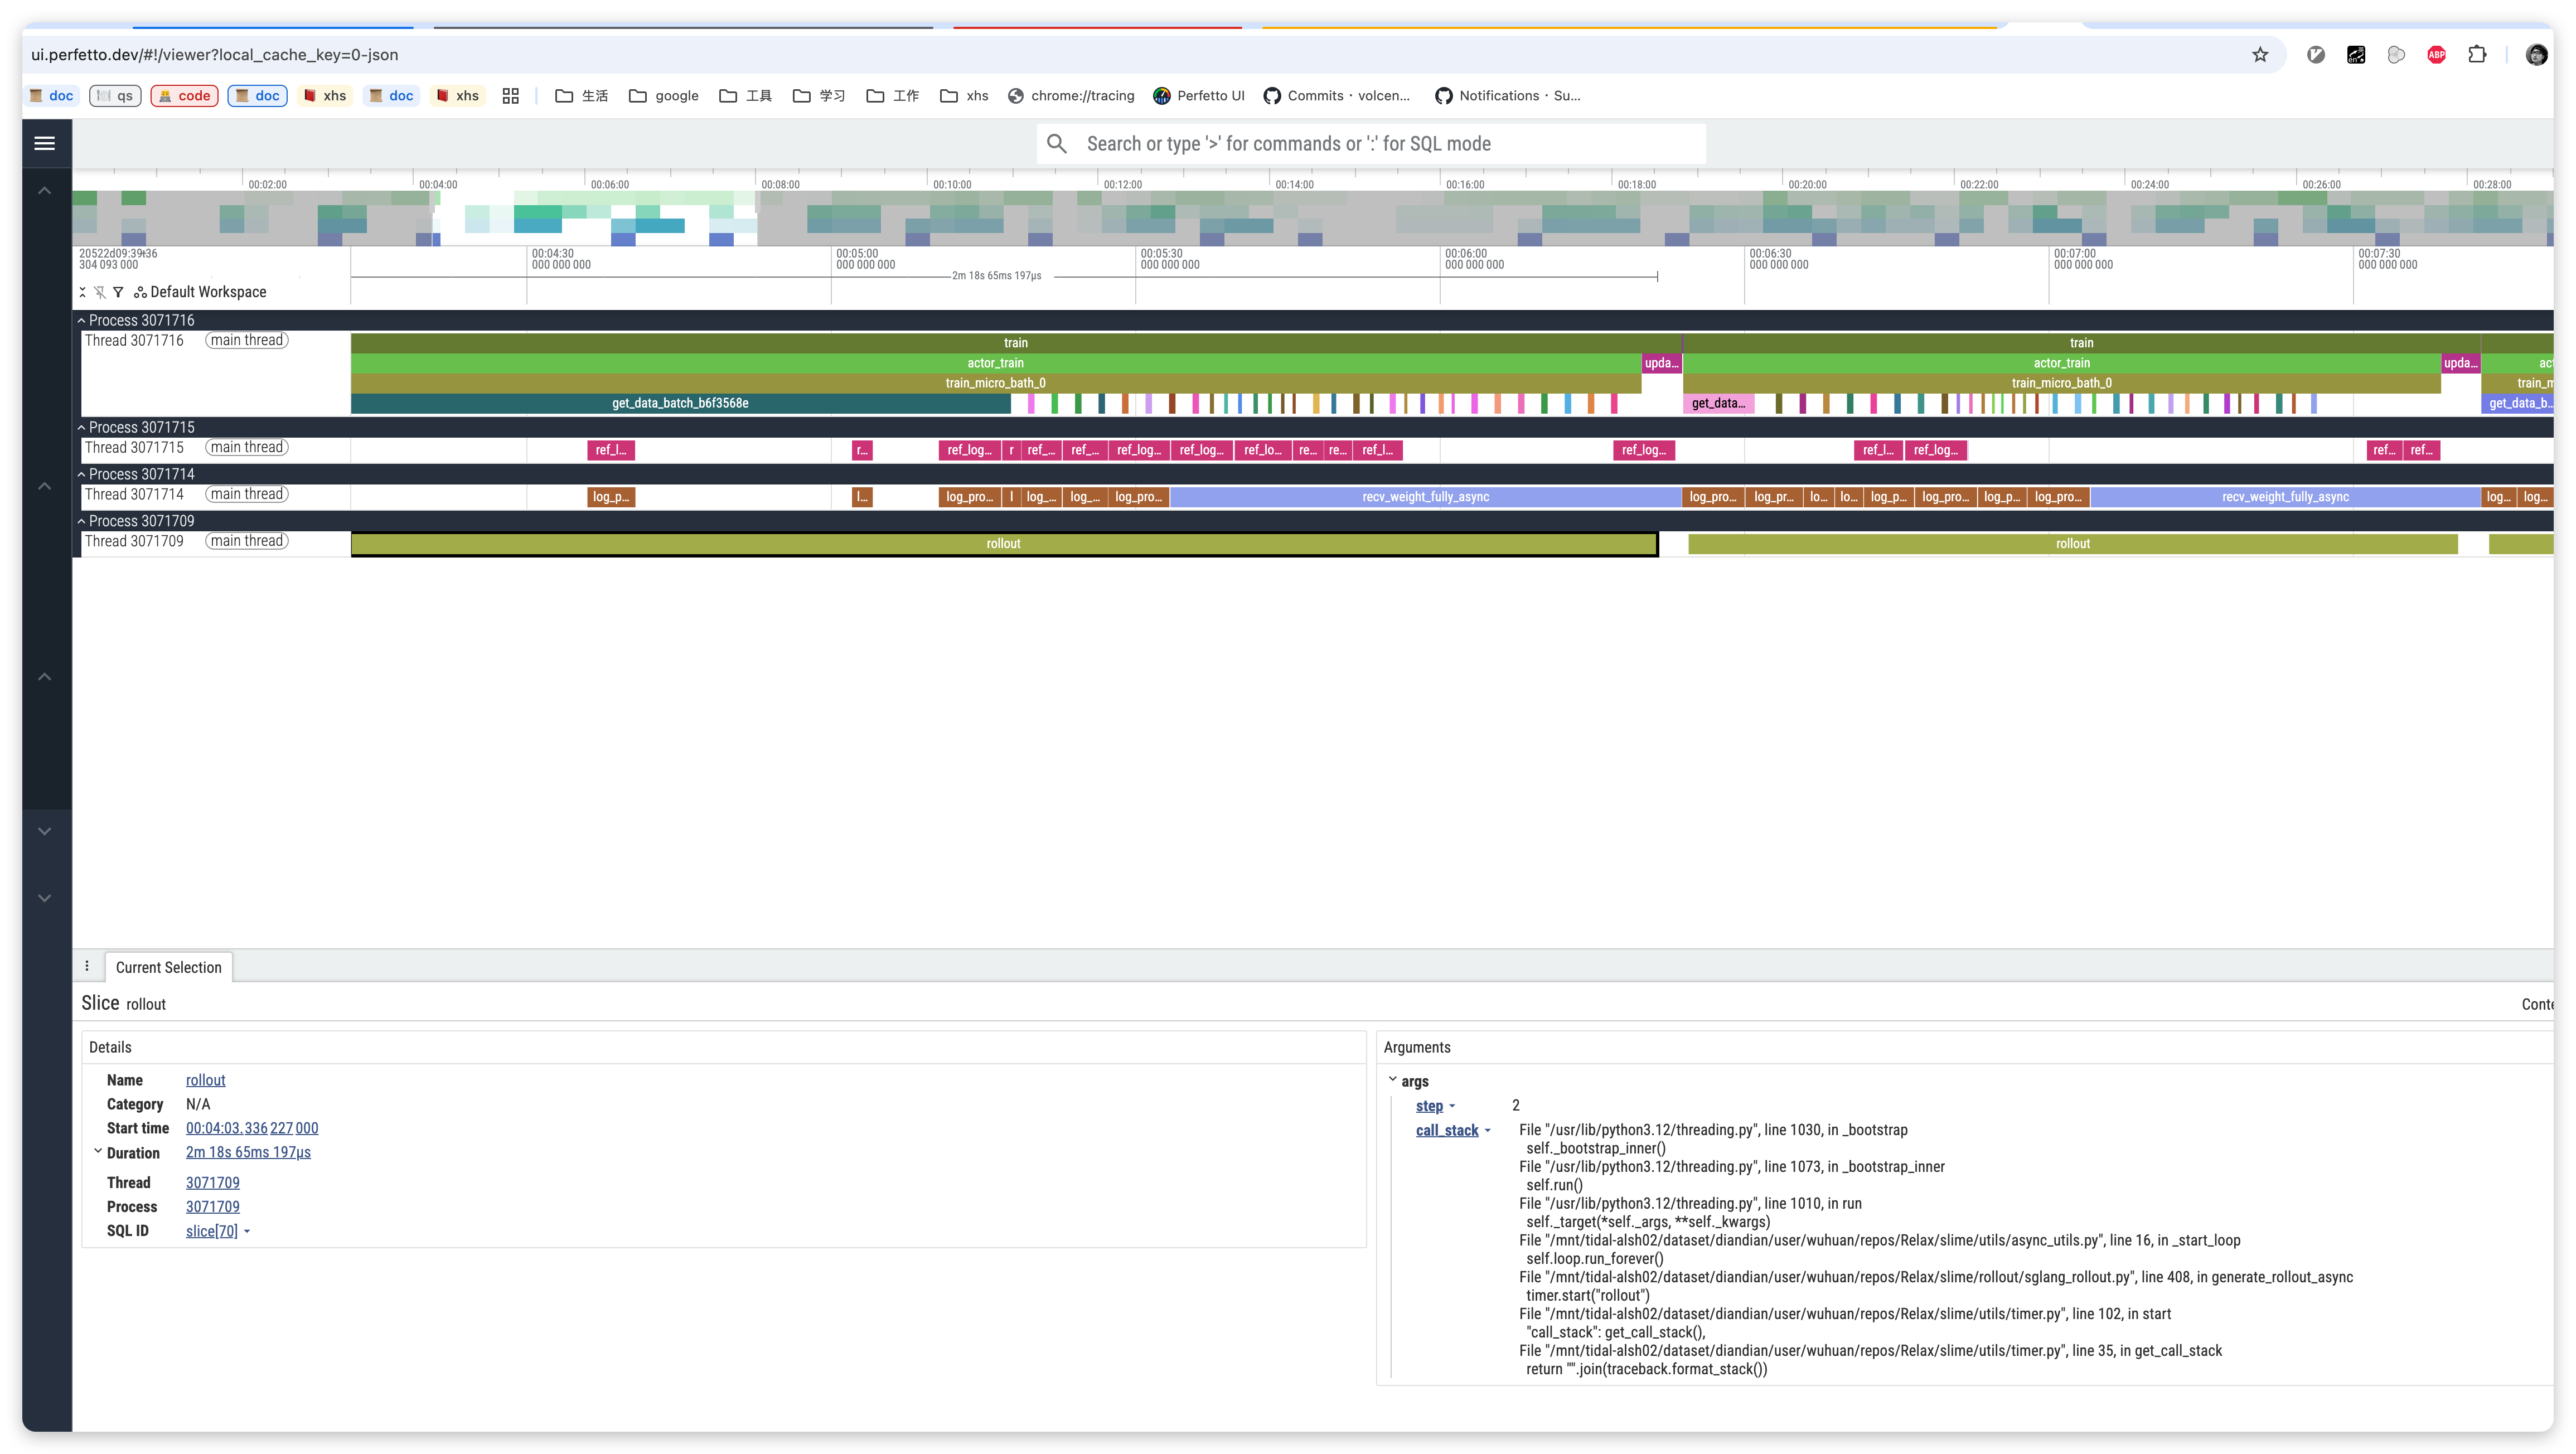The width and height of the screenshot is (2576, 1454).
Task: Open the Chrome extensions puzzle icon
Action: click(2477, 55)
